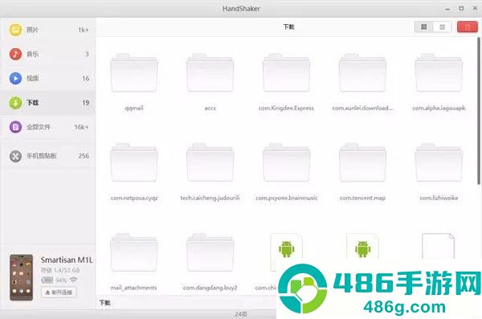Click the vertical scrollbar of file list
This screenshot has width=482, height=319.
pyautogui.click(x=479, y=111)
